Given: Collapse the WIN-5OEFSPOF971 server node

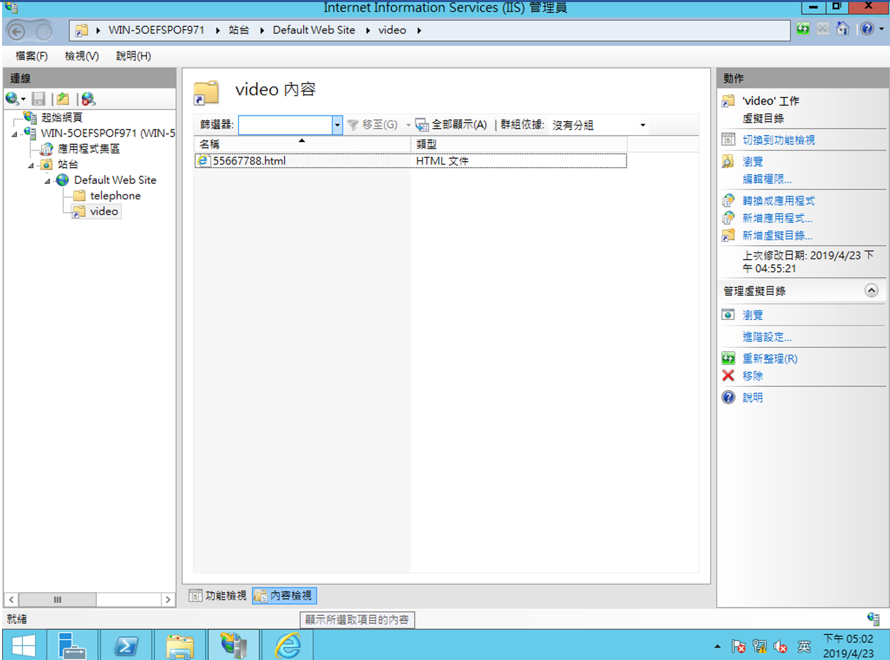Looking at the screenshot, I should point(15,133).
